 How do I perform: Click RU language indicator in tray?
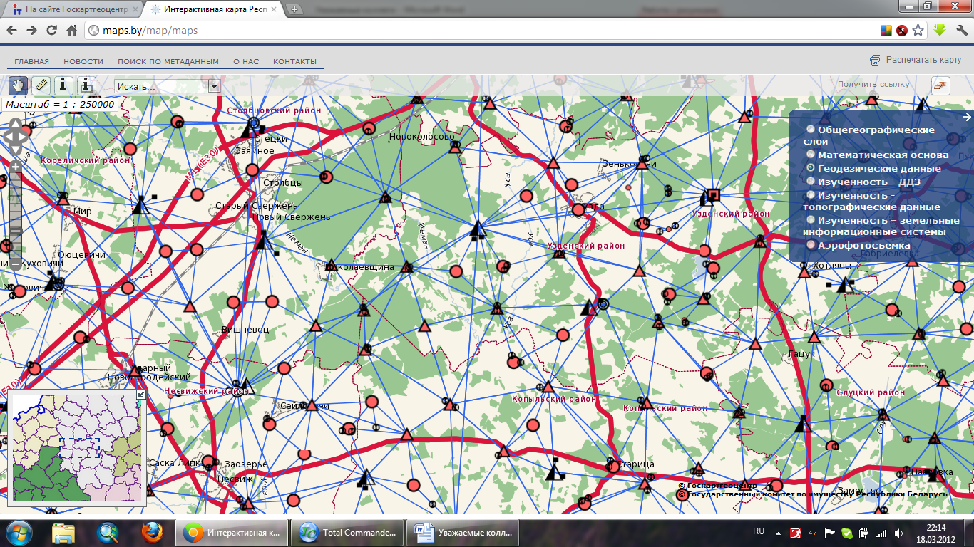(x=759, y=531)
